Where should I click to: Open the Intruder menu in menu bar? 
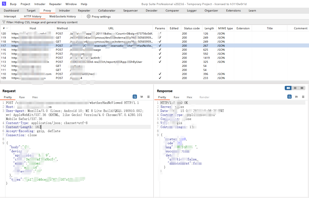40,4
